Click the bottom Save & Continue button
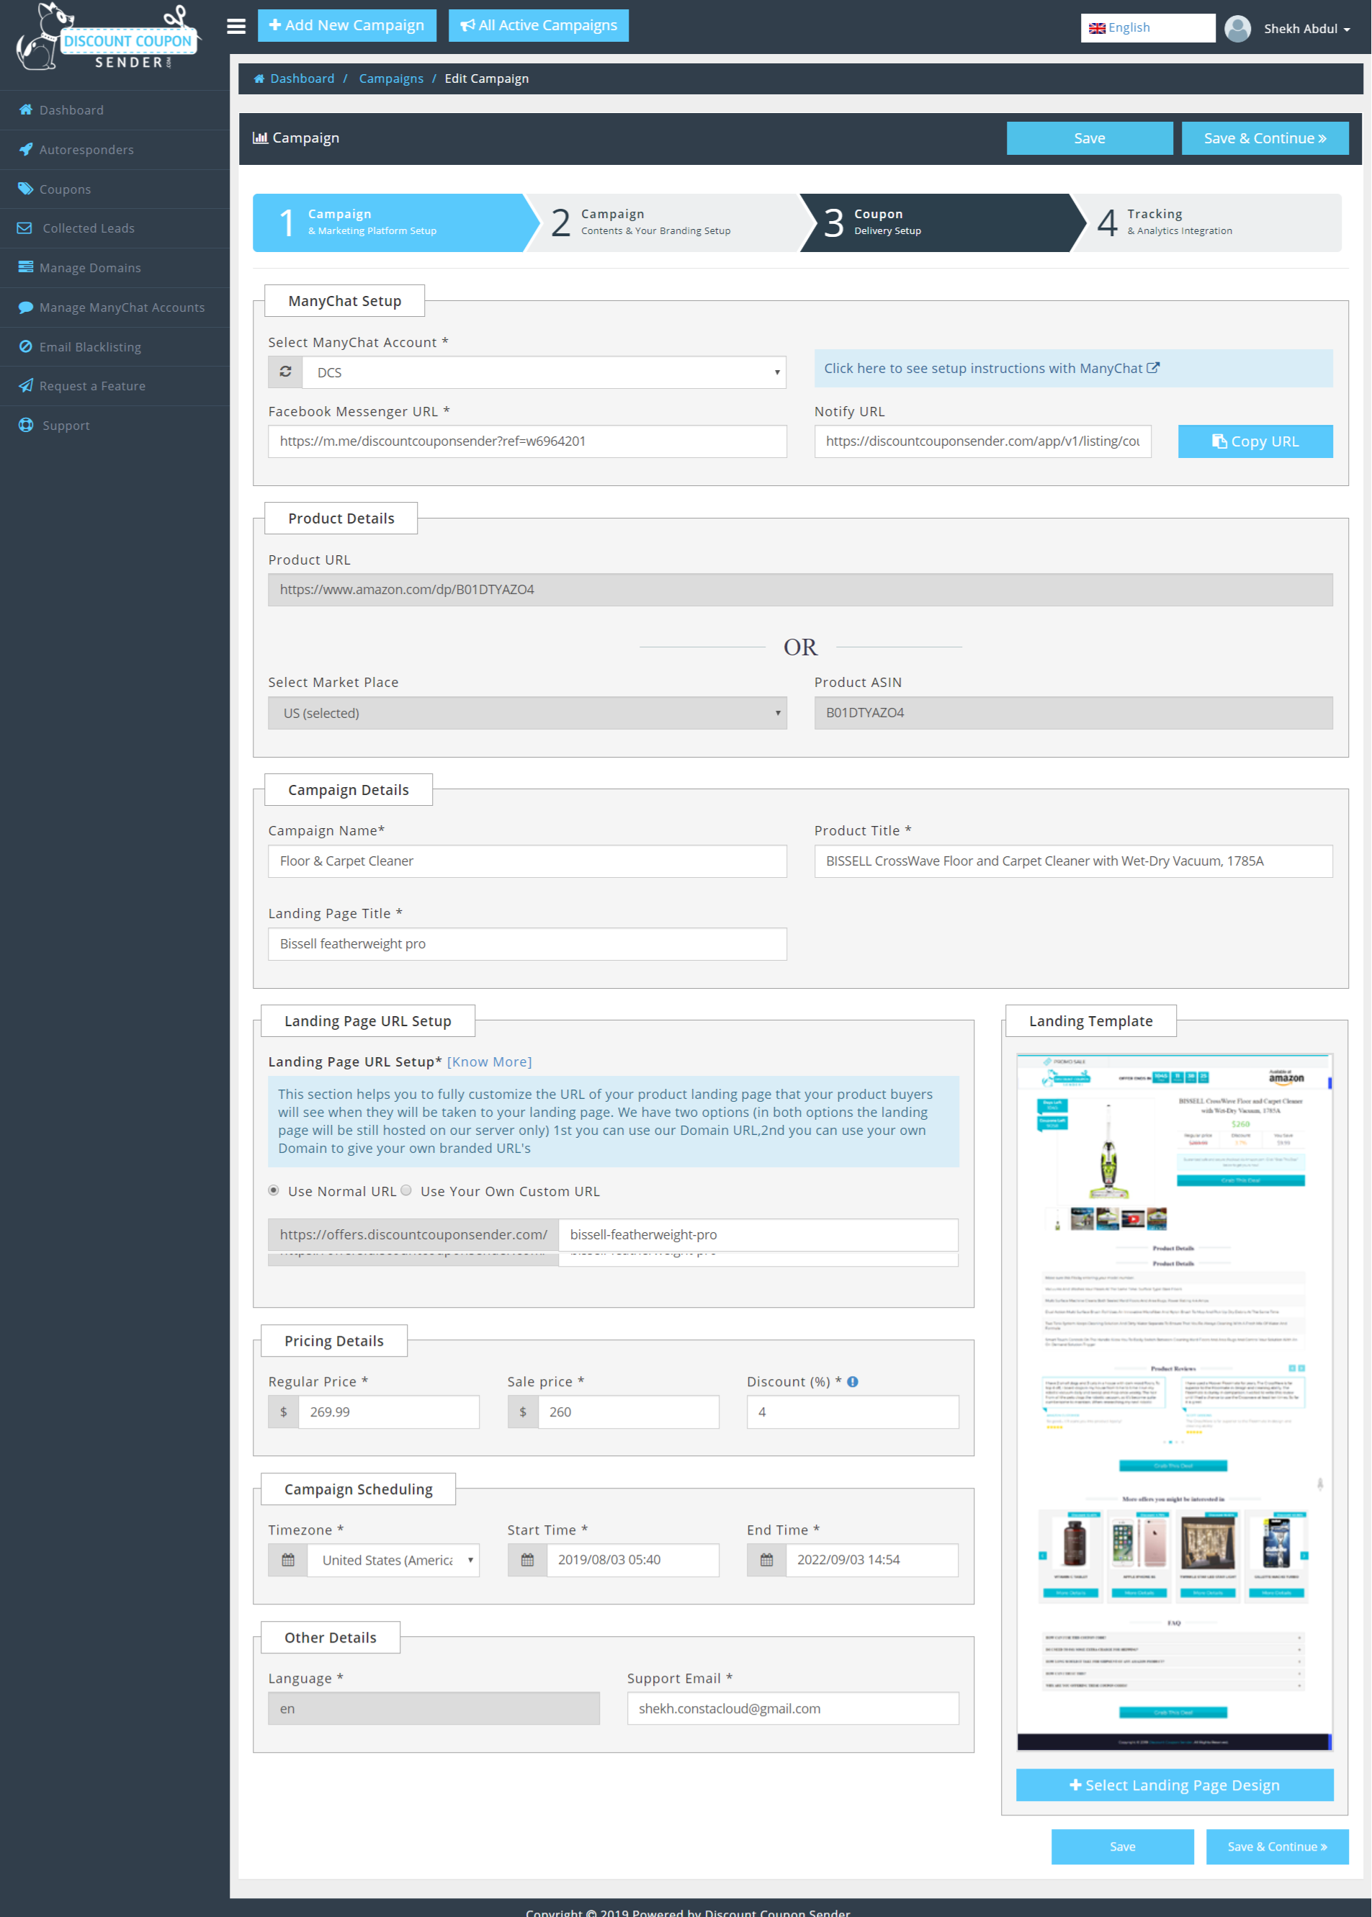This screenshot has width=1372, height=1917. (1276, 1846)
